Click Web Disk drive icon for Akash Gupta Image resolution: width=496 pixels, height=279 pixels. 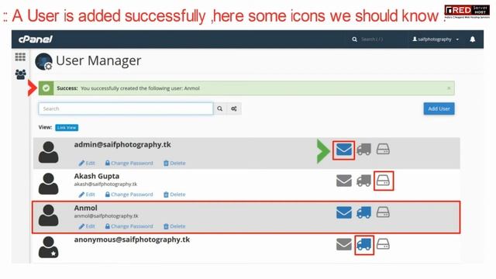tap(383, 181)
